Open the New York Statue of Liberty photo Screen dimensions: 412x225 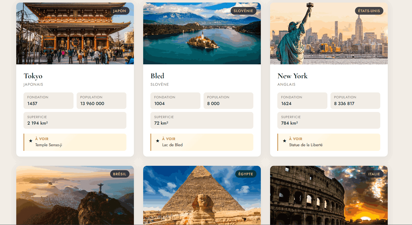click(x=329, y=33)
